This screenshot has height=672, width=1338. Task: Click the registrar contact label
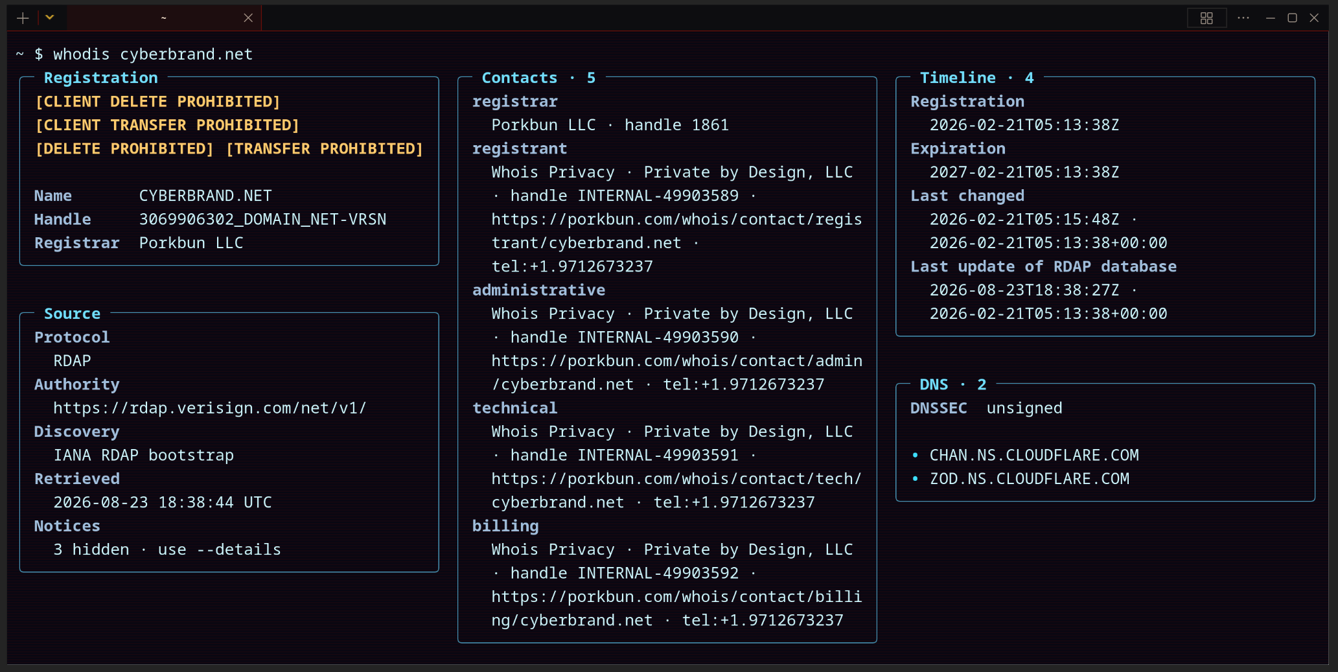click(x=515, y=102)
